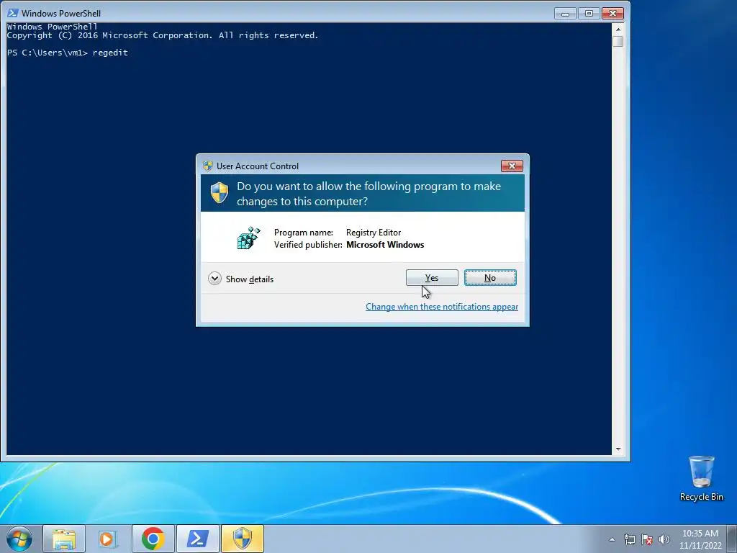Click No in User Account Control dialog
Viewport: 737px width, 553px height.
[x=490, y=277]
